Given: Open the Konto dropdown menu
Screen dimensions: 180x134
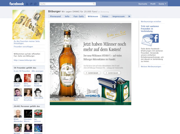Looking at the screenshot, I should (x=162, y=4).
